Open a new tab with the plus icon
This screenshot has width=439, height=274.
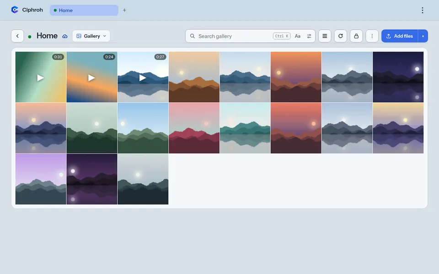[x=124, y=10]
